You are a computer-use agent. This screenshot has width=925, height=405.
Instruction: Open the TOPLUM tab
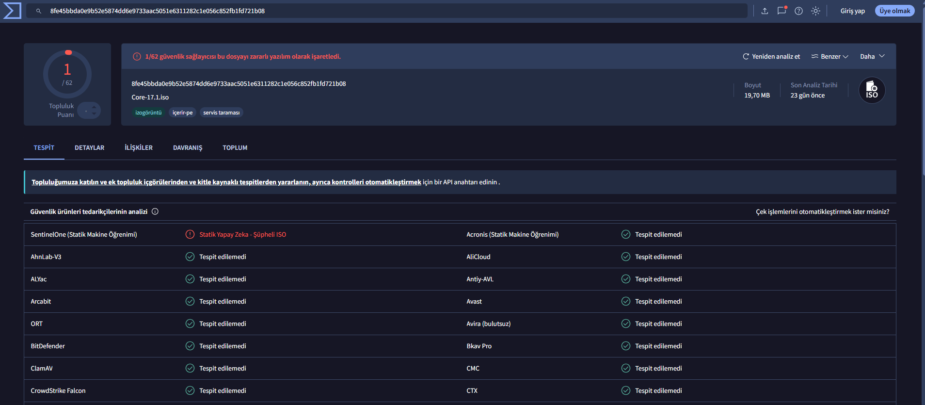click(x=235, y=147)
